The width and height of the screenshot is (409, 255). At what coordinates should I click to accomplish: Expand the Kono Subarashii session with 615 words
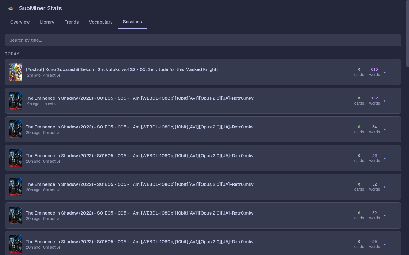point(384,72)
